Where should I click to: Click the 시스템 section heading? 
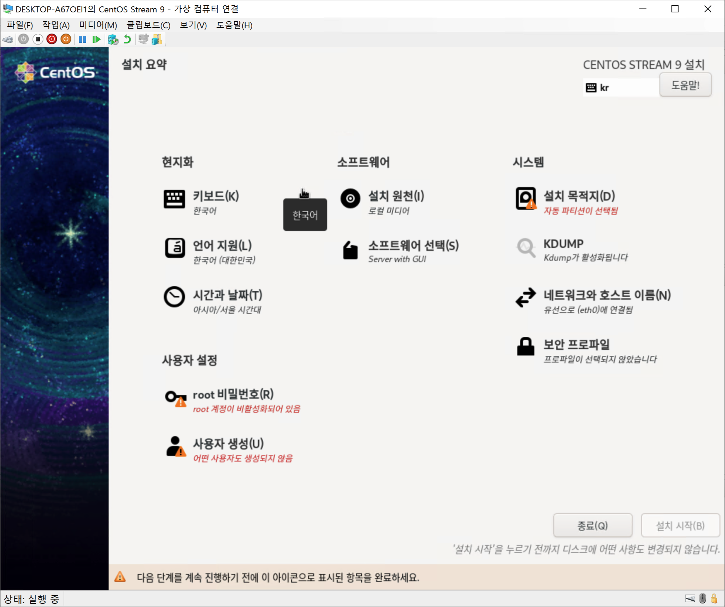tap(528, 162)
